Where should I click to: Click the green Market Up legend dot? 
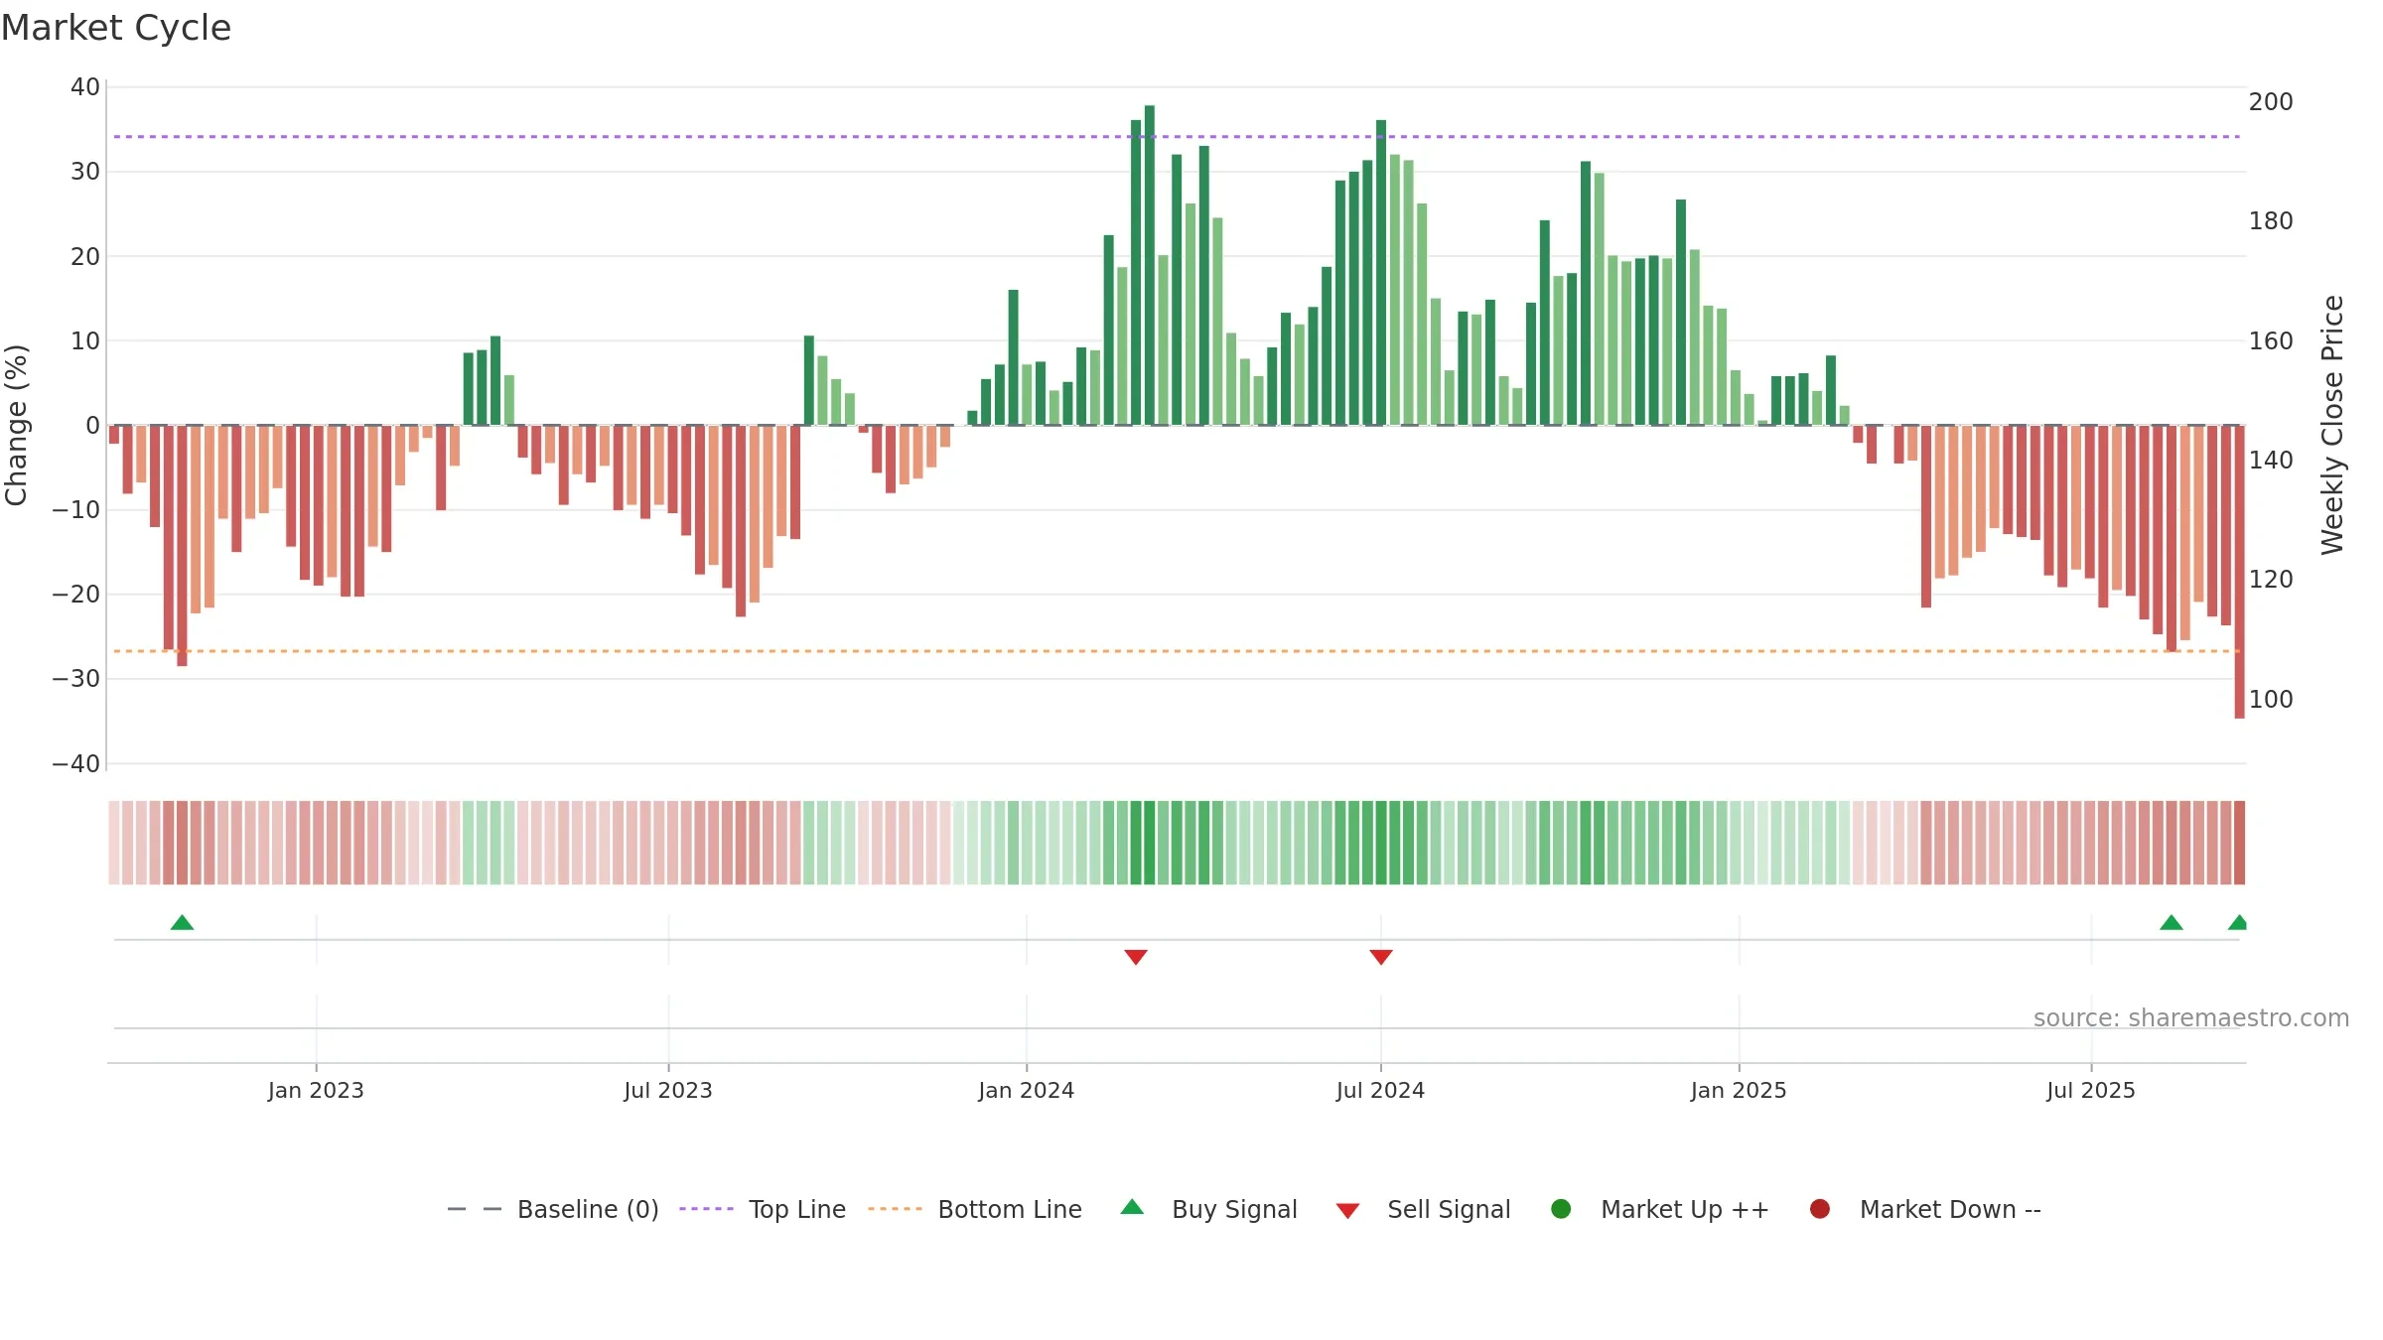click(1561, 1209)
